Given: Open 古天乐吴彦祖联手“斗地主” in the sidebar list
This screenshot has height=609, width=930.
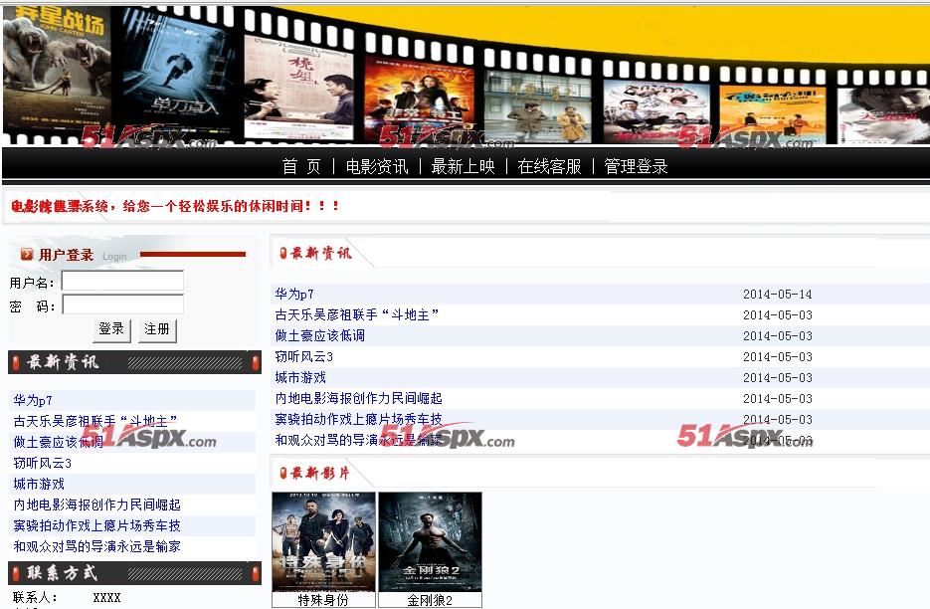Looking at the screenshot, I should click(94, 421).
